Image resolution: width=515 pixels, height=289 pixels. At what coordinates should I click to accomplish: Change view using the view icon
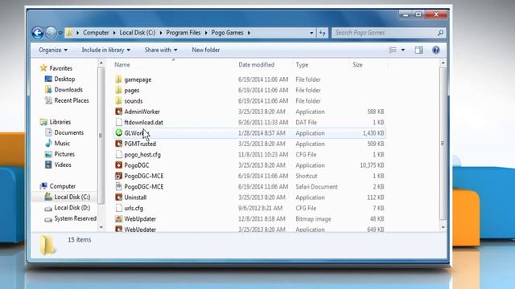tap(393, 50)
